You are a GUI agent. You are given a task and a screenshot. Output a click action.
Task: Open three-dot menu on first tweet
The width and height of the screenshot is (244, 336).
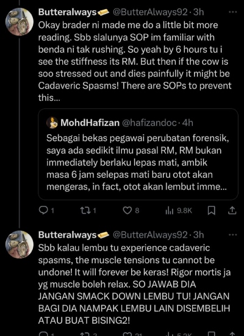(x=233, y=12)
